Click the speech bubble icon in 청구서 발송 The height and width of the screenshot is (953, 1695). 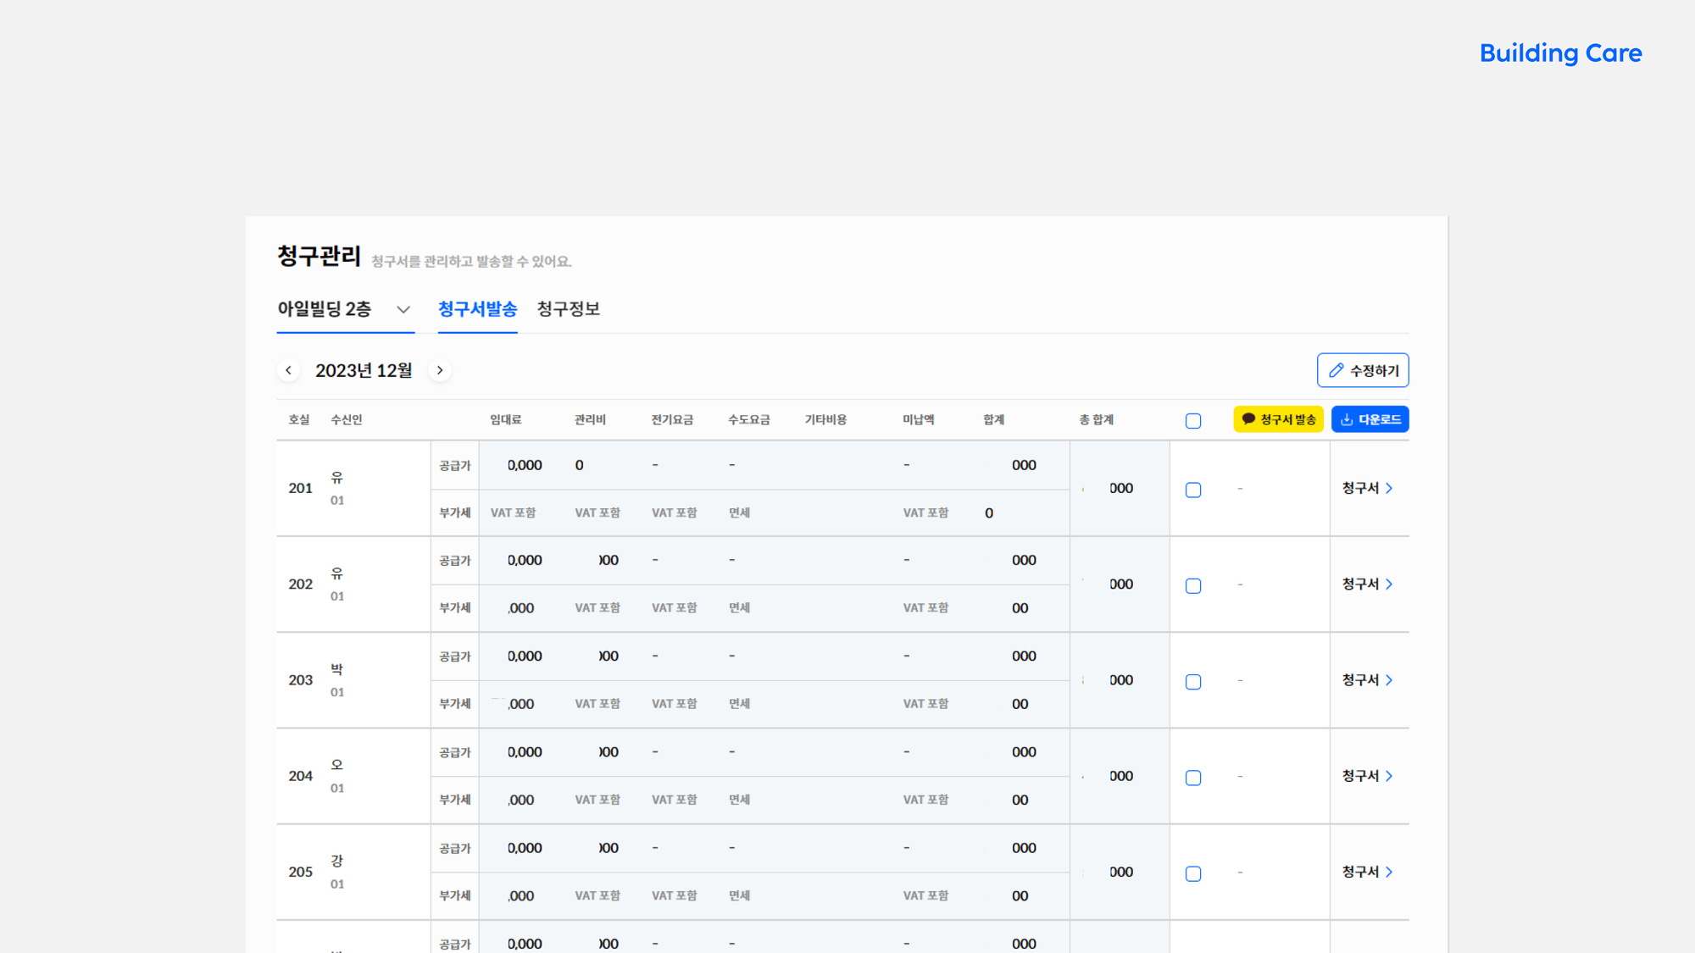1248,419
